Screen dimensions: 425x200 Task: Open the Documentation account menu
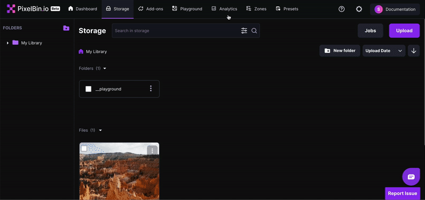point(395,9)
